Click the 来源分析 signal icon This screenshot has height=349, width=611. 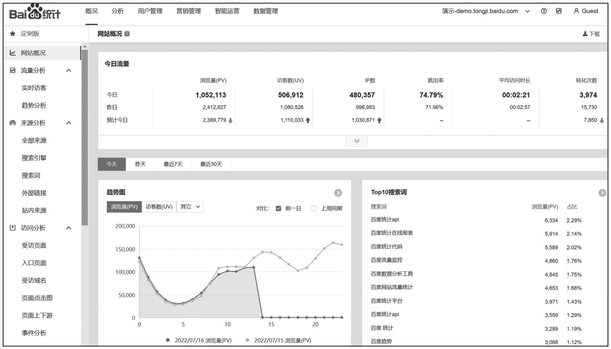13,123
